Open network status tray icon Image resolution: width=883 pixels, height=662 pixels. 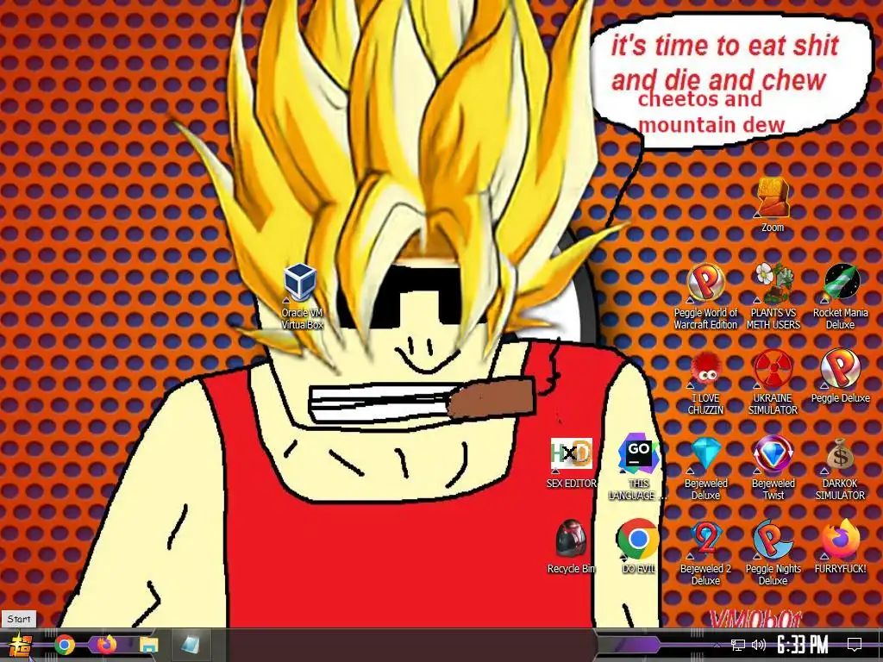(738, 645)
